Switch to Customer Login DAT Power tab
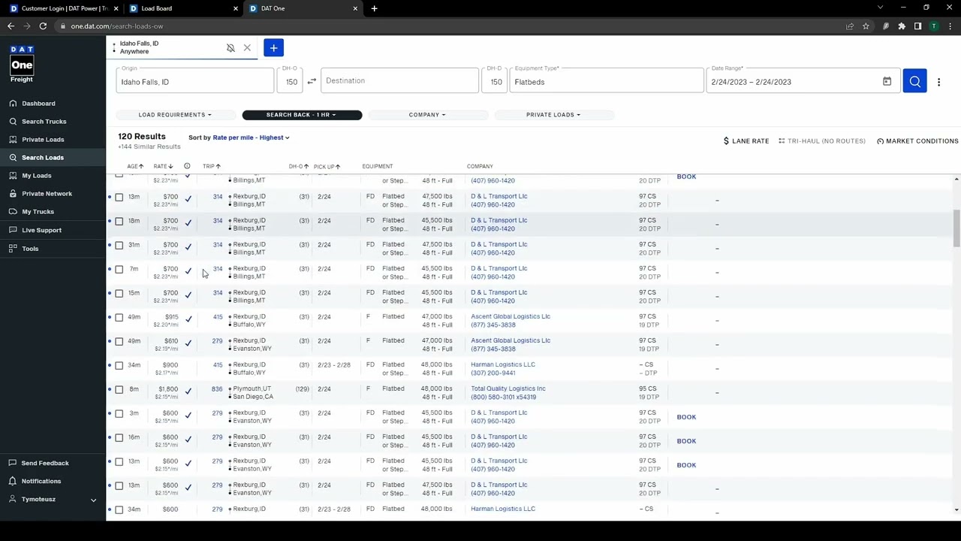 coord(63,8)
